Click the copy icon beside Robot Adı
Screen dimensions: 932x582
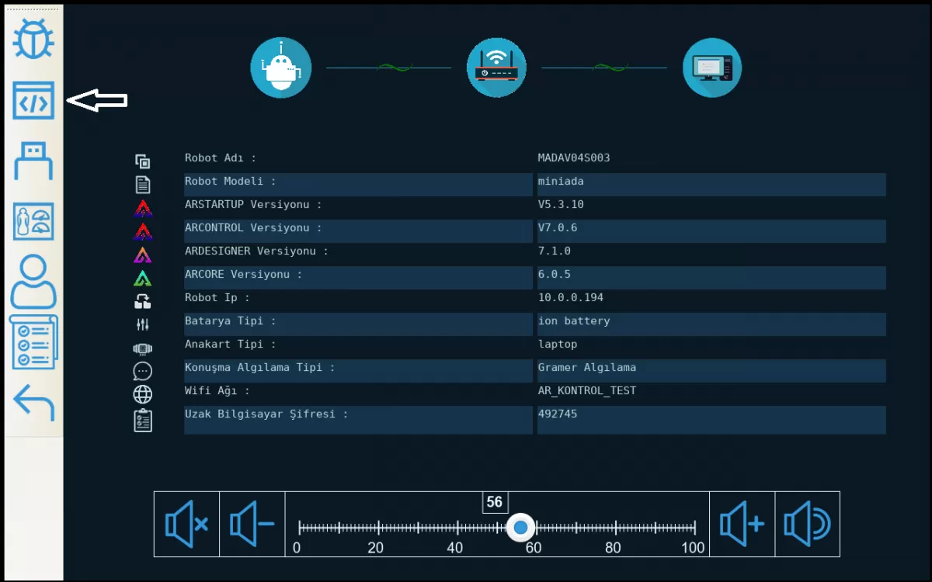pyautogui.click(x=142, y=161)
